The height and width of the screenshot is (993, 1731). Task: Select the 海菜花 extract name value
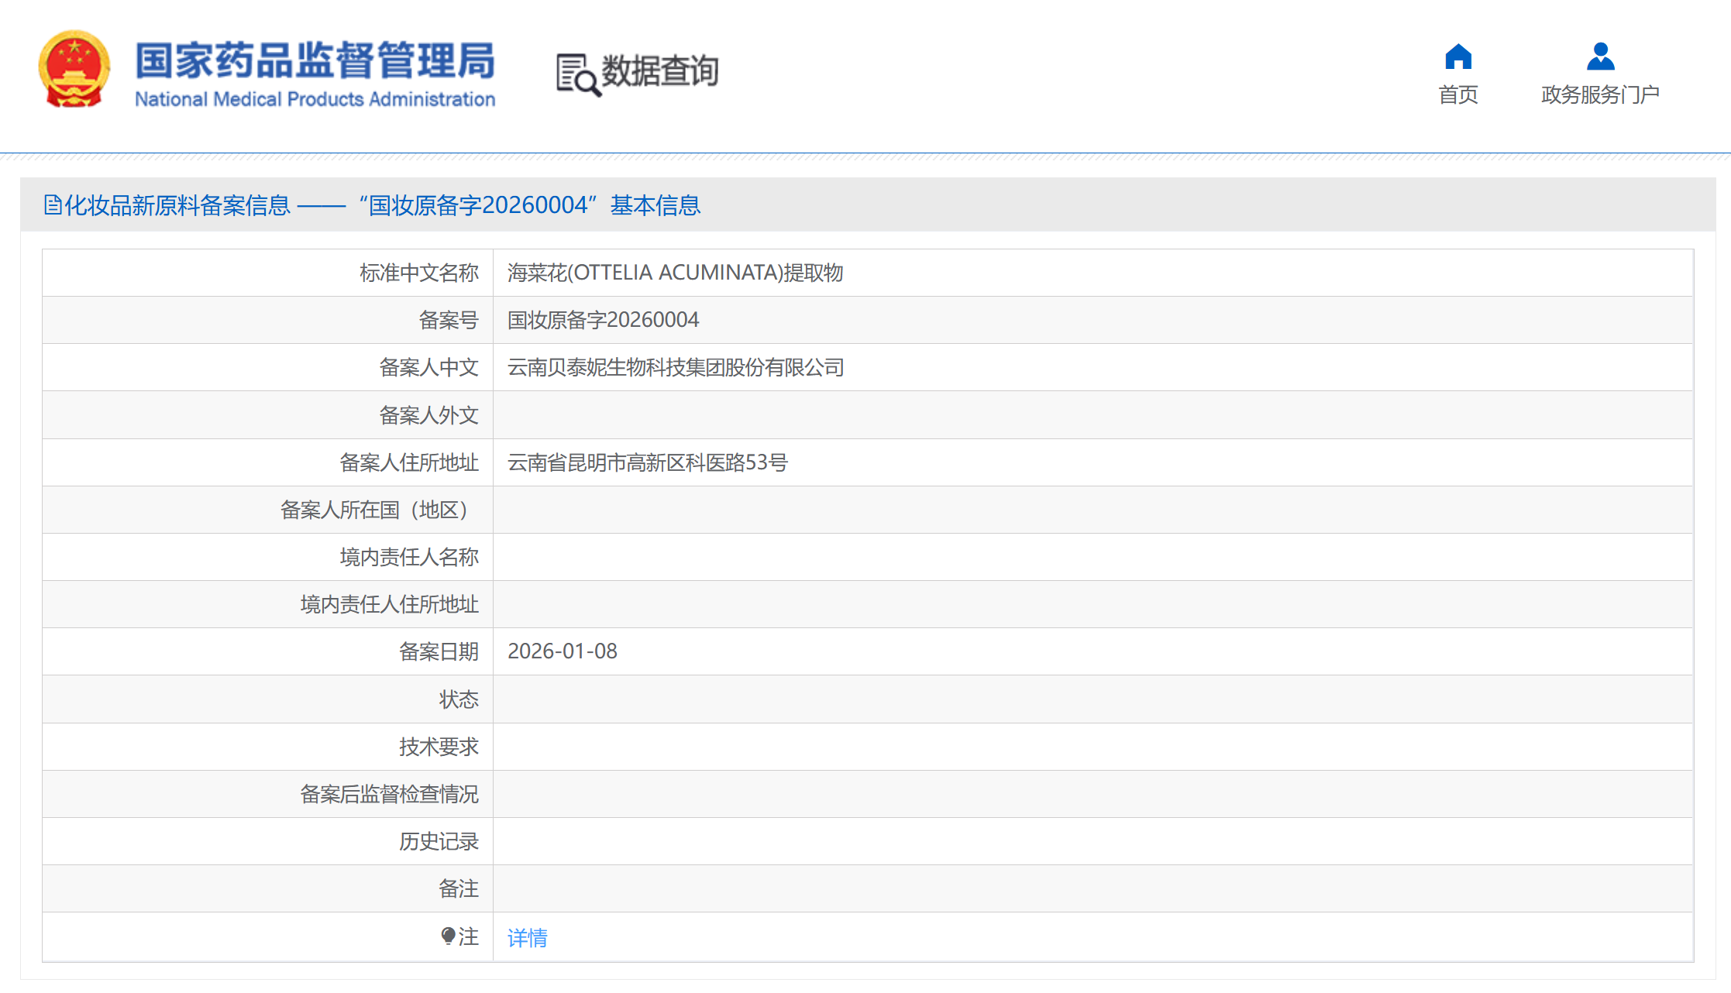[x=675, y=273]
